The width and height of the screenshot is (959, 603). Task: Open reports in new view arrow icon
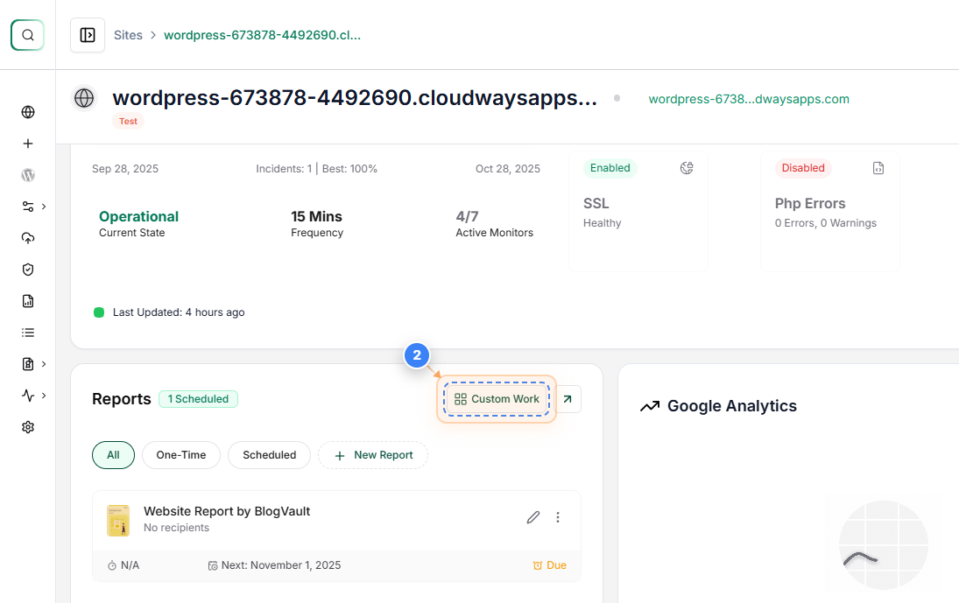pos(568,399)
